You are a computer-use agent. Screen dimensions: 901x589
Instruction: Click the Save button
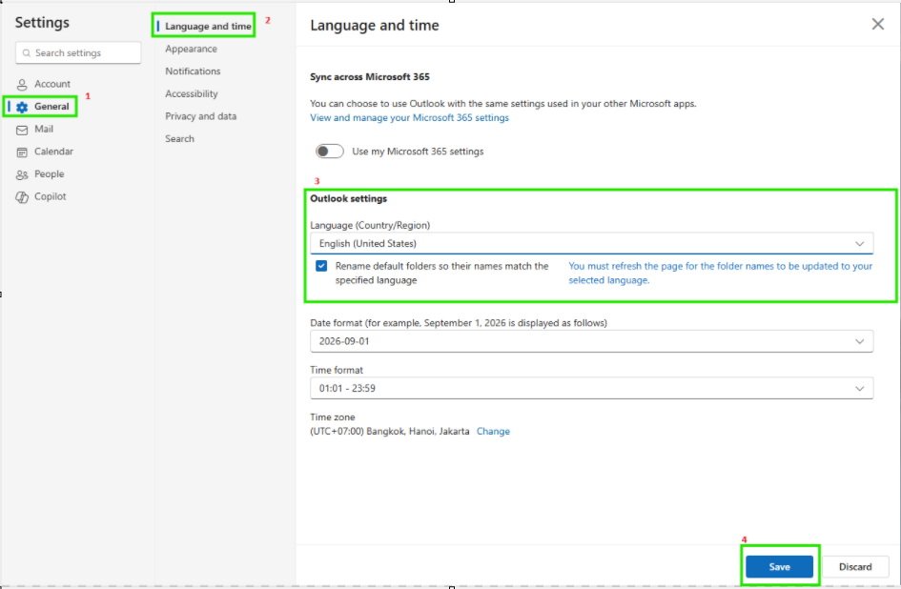(779, 566)
